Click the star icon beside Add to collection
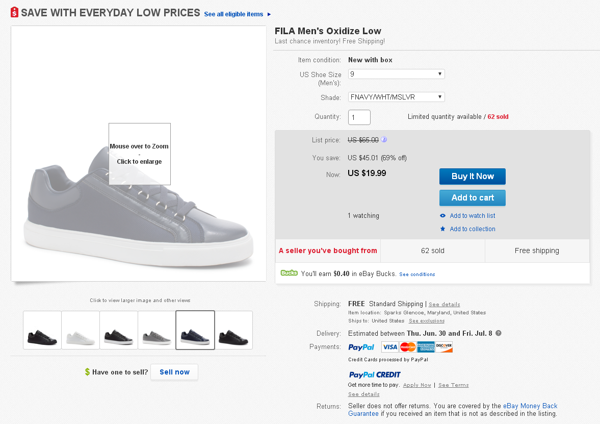The height and width of the screenshot is (424, 600). pos(442,229)
